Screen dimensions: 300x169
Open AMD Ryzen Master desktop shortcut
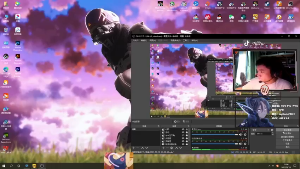click(160, 6)
